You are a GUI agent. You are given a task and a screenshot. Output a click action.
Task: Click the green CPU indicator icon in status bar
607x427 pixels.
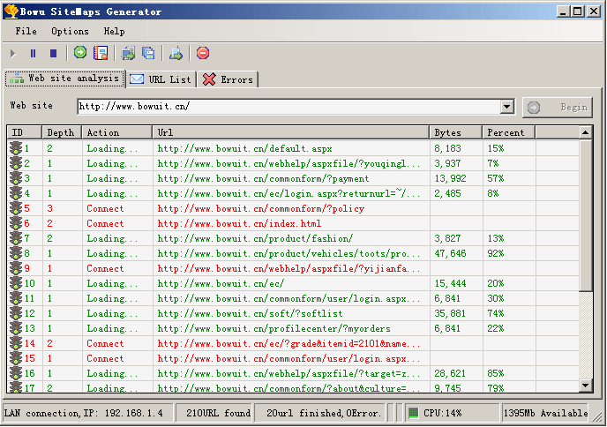point(414,413)
